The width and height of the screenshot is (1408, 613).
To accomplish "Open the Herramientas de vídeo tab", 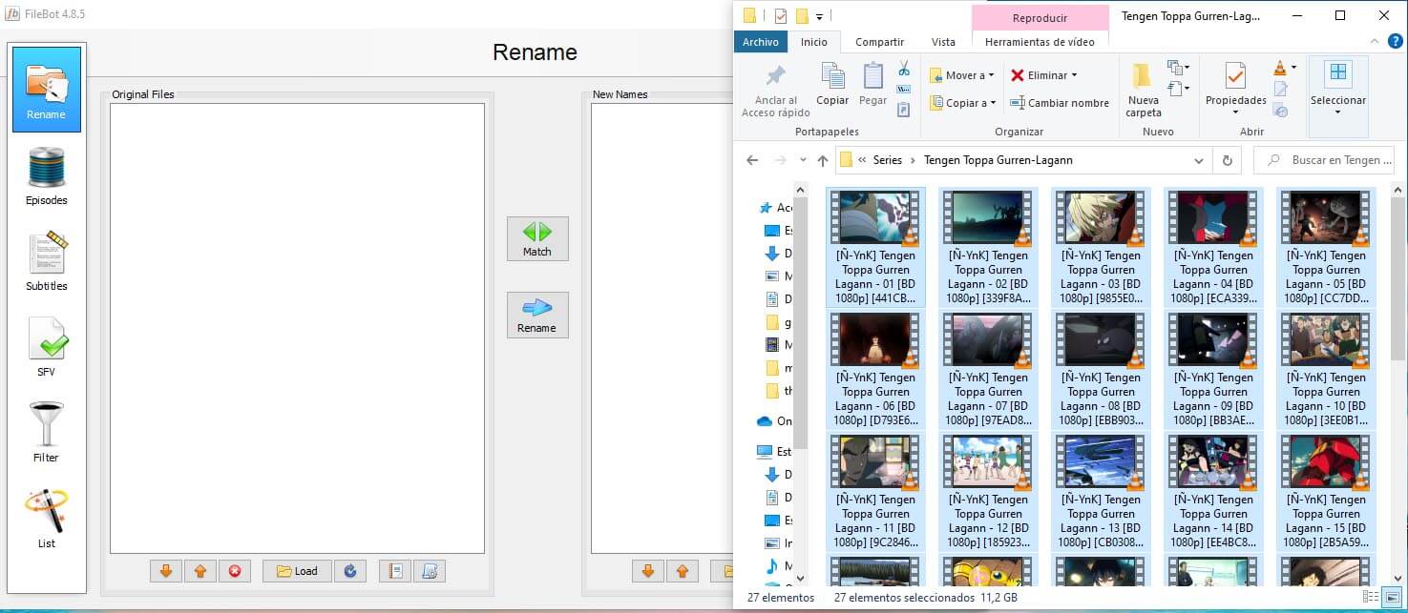I will coord(1040,42).
